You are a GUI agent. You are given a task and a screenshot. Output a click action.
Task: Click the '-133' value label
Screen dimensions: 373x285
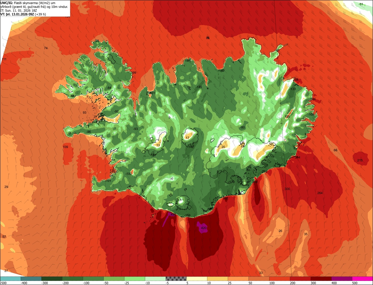coord(293,89)
